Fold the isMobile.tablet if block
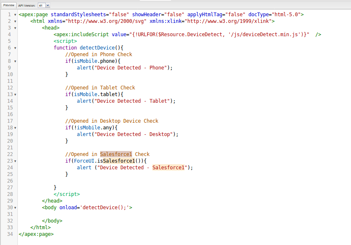 (15, 94)
